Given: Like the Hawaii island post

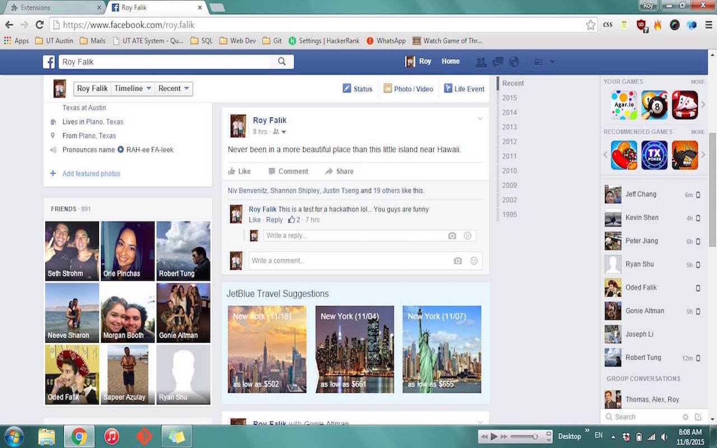Looking at the screenshot, I should 239,171.
